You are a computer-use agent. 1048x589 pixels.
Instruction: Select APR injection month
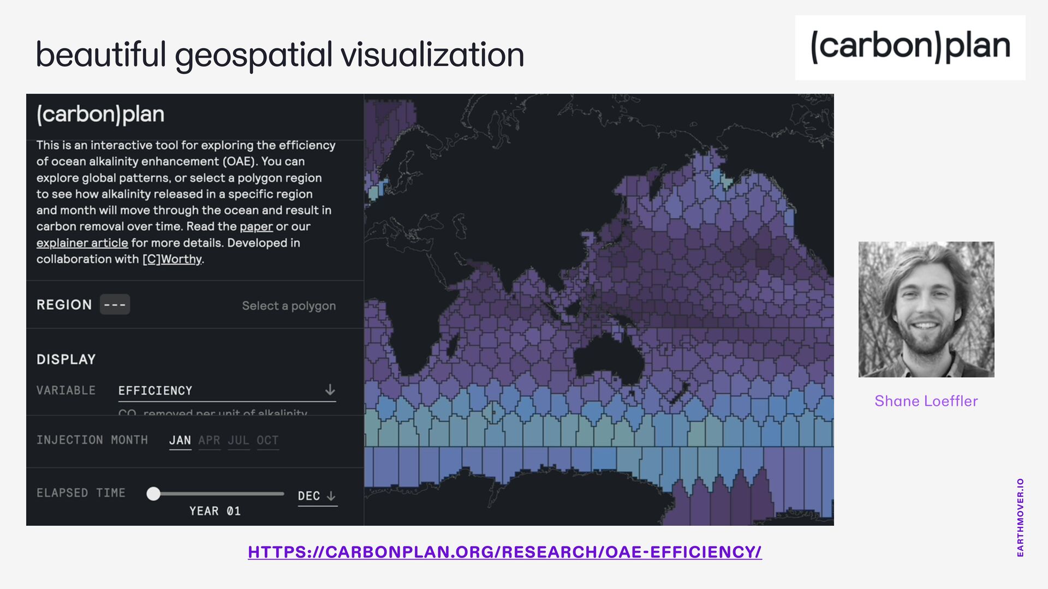click(x=209, y=441)
